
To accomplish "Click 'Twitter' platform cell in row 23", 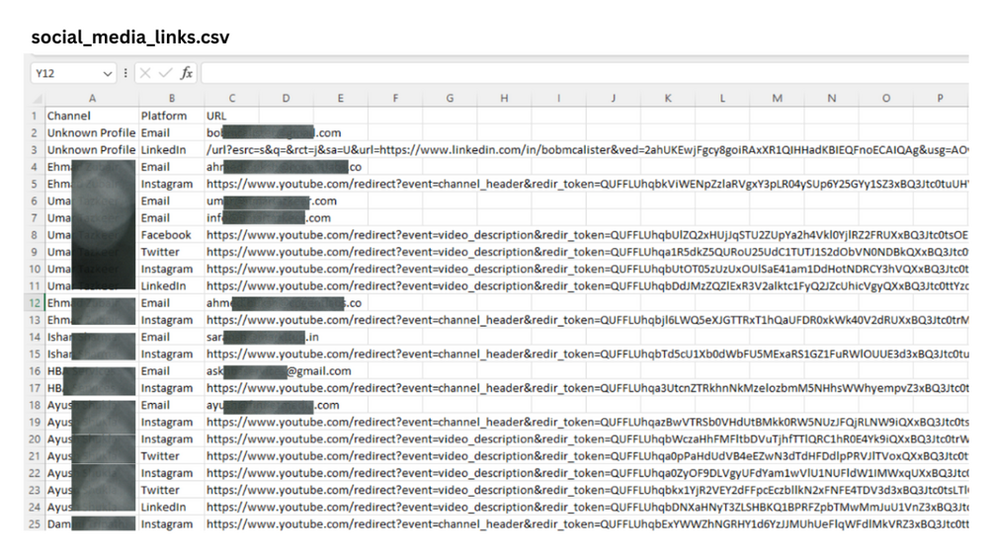I will (172, 490).
